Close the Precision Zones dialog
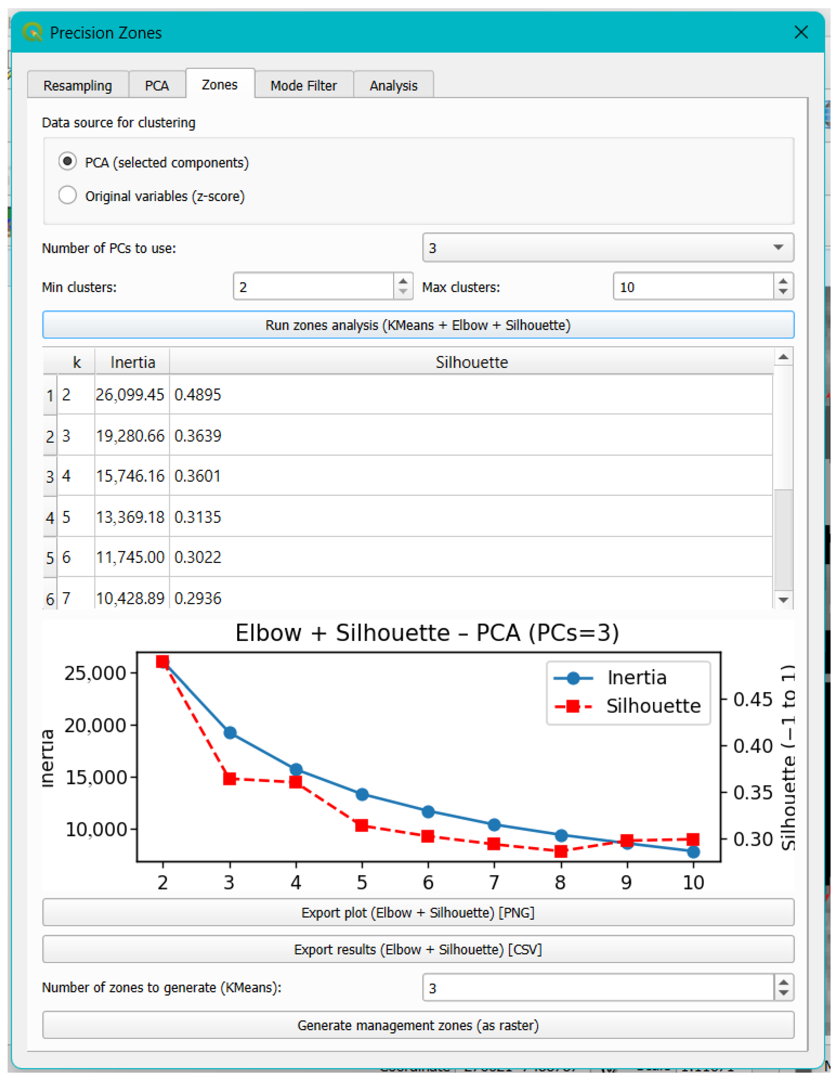Screen dimensions: 840x1080 [801, 33]
